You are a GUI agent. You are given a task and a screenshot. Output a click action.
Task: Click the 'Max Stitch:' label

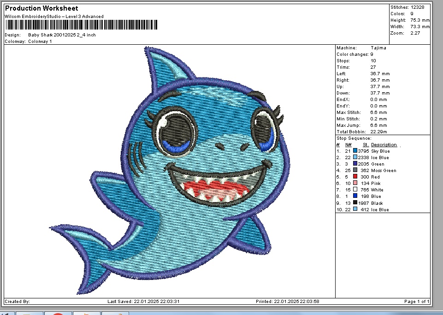click(x=348, y=113)
